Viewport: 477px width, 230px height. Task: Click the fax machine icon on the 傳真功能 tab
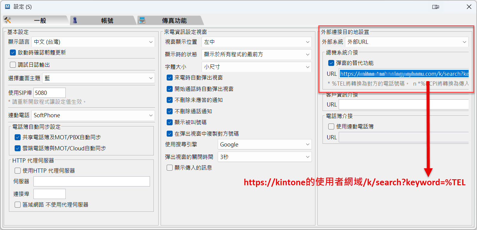142,20
